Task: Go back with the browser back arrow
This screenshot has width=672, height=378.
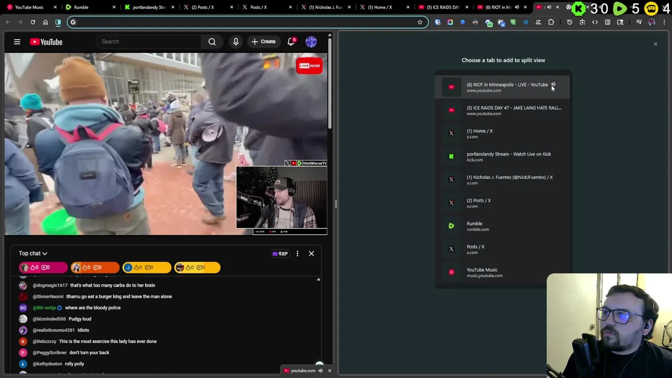Action: tap(7, 22)
